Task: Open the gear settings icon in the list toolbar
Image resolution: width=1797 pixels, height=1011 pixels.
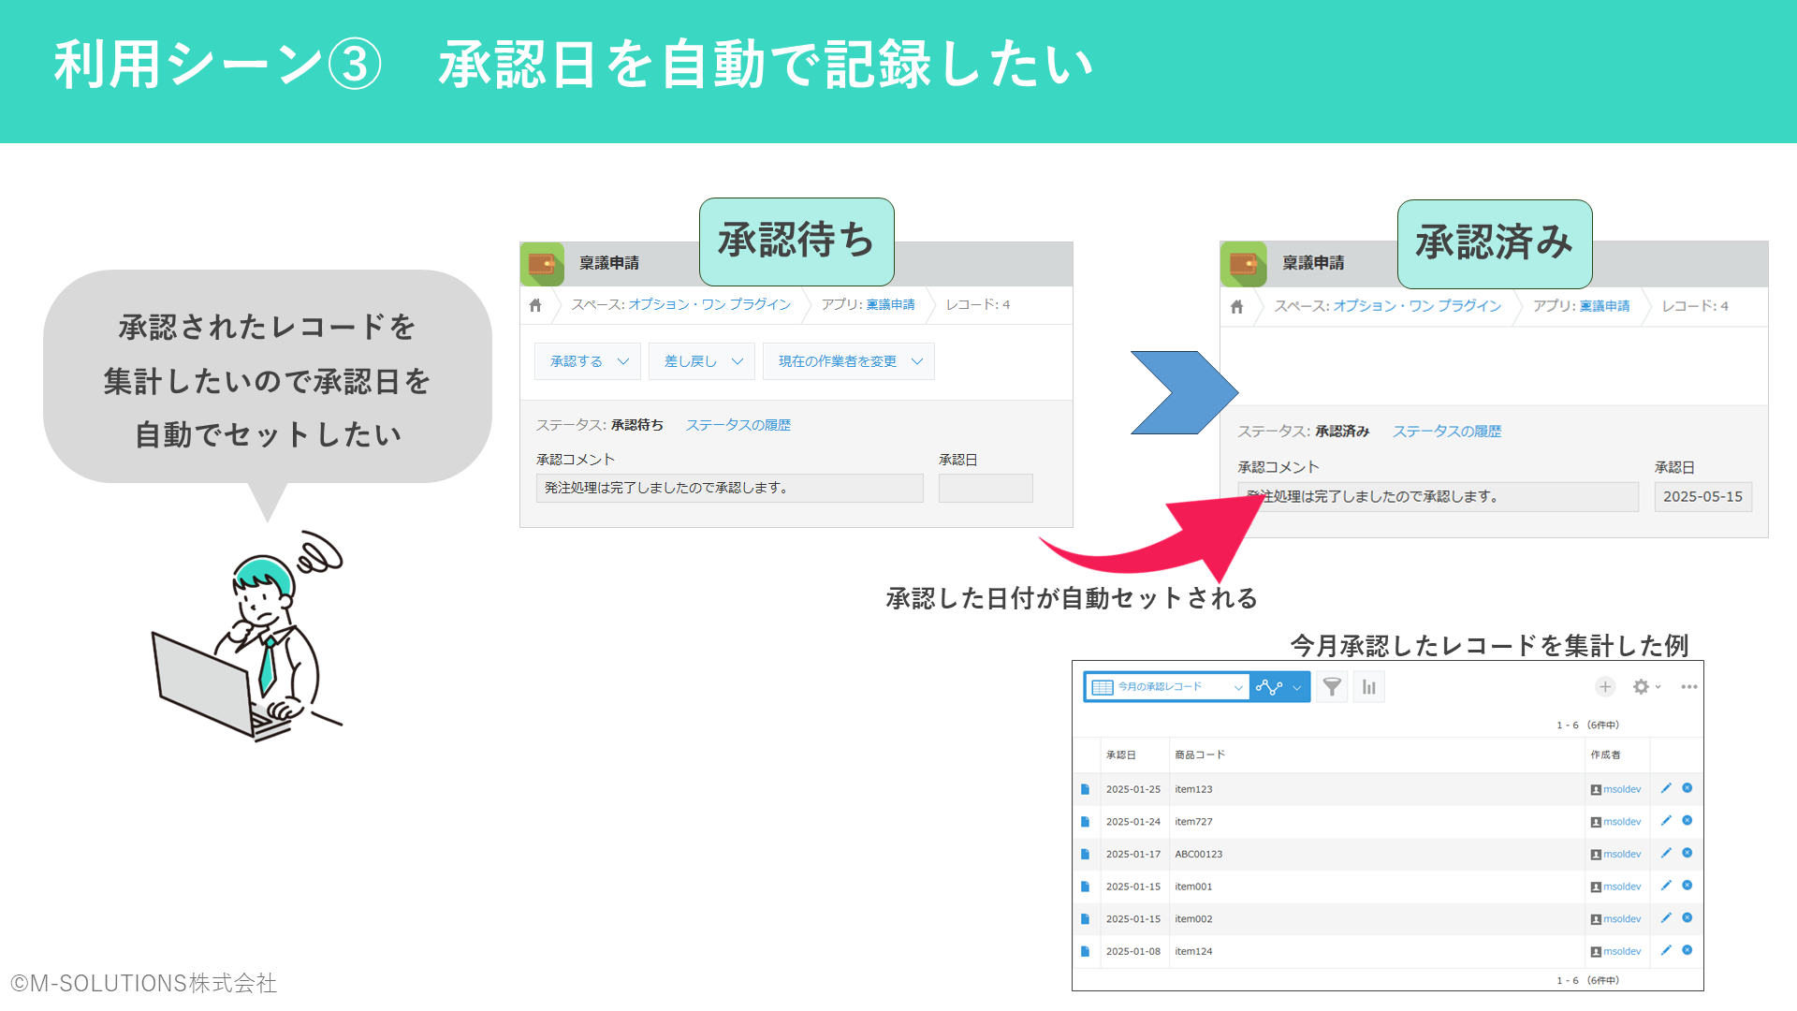Action: click(x=1642, y=687)
